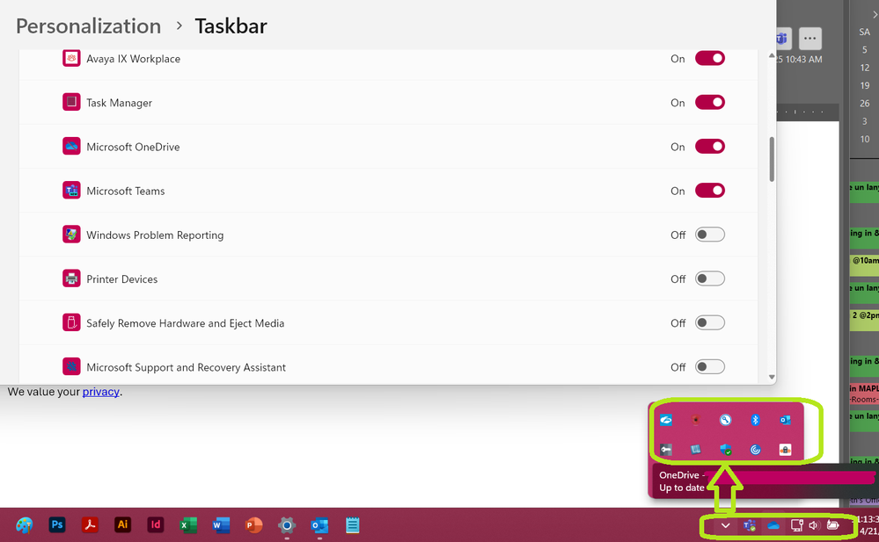
Task: Click the blue swirl icon in overflow tray
Action: tap(755, 450)
